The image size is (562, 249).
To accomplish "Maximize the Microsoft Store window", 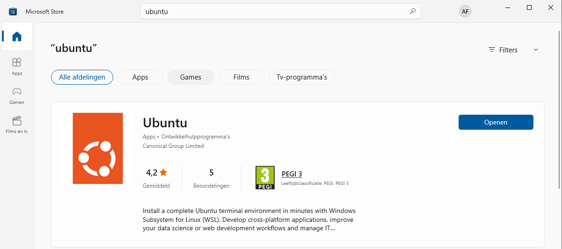I will (x=529, y=7).
